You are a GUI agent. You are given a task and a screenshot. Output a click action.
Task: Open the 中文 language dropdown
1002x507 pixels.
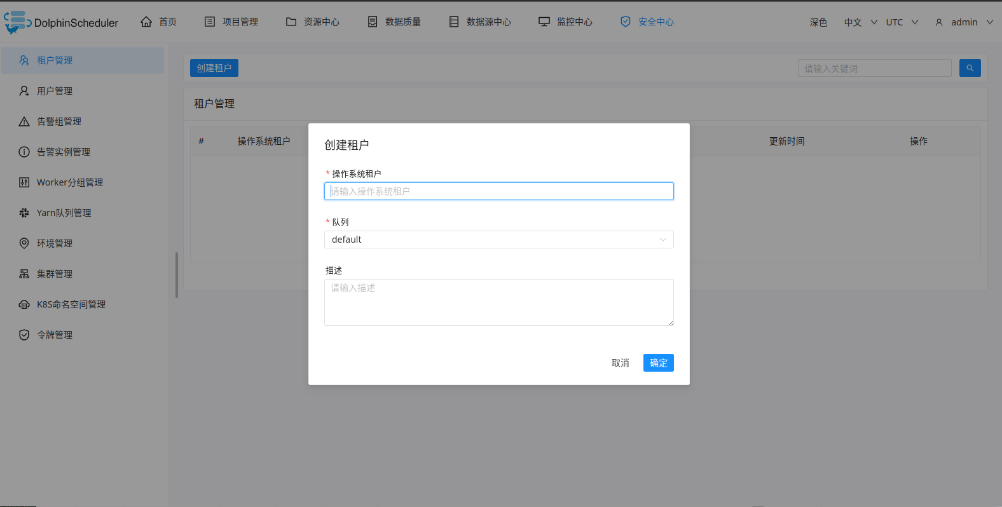coord(860,22)
